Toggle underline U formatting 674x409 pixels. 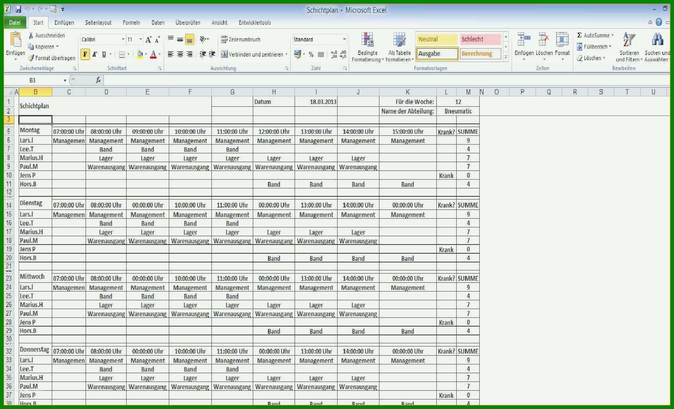[104, 55]
